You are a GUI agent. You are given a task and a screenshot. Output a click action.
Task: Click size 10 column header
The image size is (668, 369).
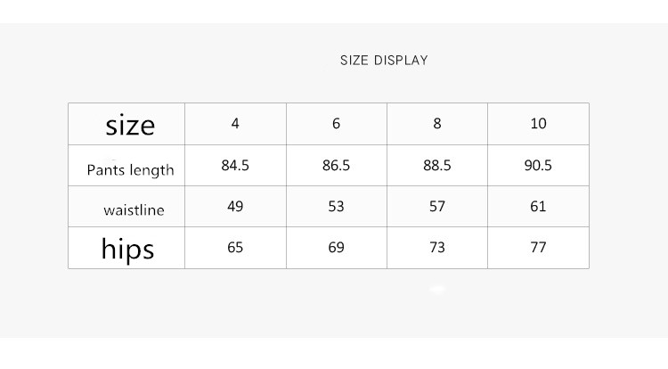(538, 124)
